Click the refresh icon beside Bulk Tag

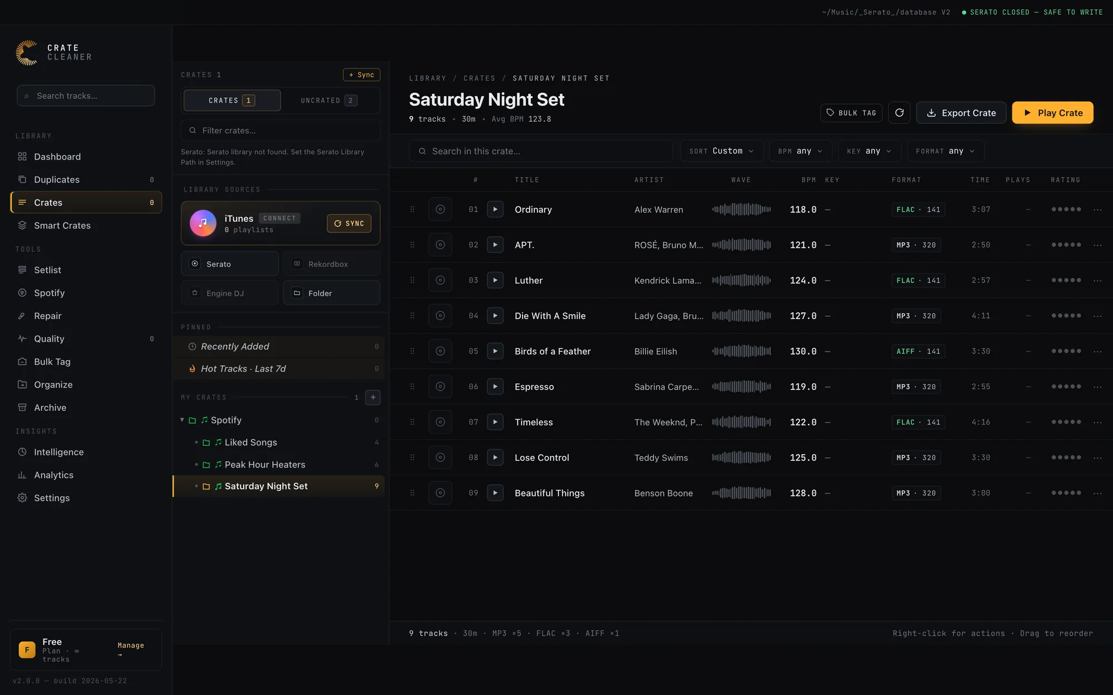[x=899, y=113]
